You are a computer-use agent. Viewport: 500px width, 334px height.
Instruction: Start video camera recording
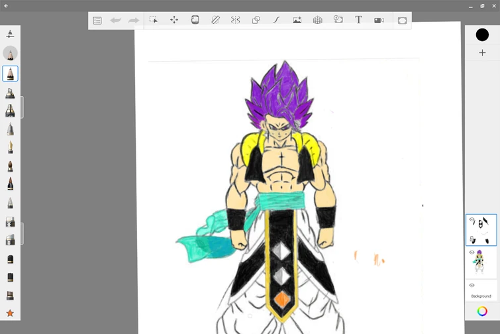coord(379,21)
